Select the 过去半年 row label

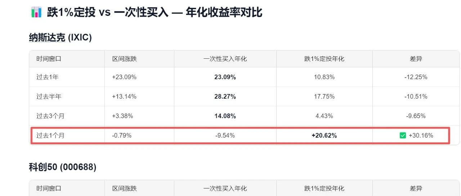pos(46,97)
